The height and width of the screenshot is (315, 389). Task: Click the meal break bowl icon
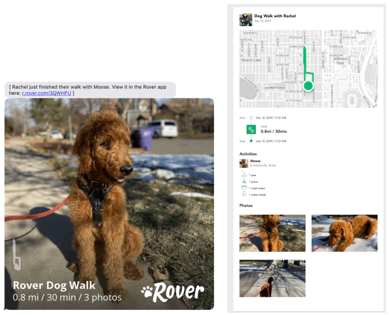(x=244, y=188)
